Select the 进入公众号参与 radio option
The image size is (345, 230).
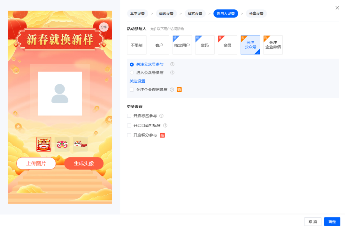click(132, 73)
